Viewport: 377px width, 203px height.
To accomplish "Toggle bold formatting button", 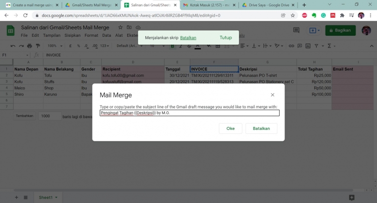I will [x=172, y=46].
